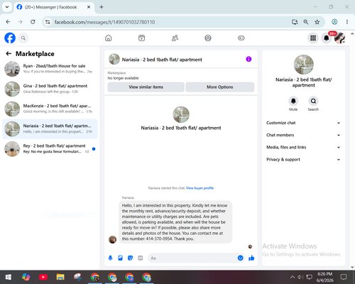Viewport: 355px width, 284px height.
Task: Open account profile picture menu
Action: pyautogui.click(x=339, y=38)
